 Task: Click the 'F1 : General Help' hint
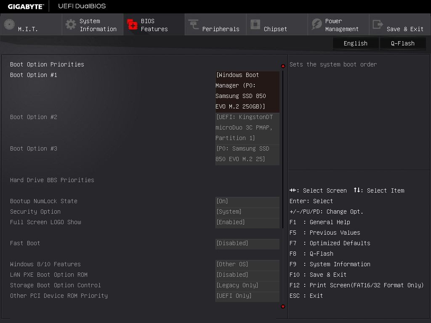320,222
